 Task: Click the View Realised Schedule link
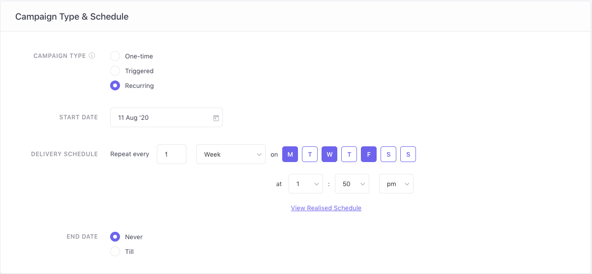326,208
